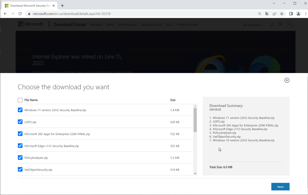Click the file list scroll-down arrow
Screen dimensions: 308x195
click(195, 173)
